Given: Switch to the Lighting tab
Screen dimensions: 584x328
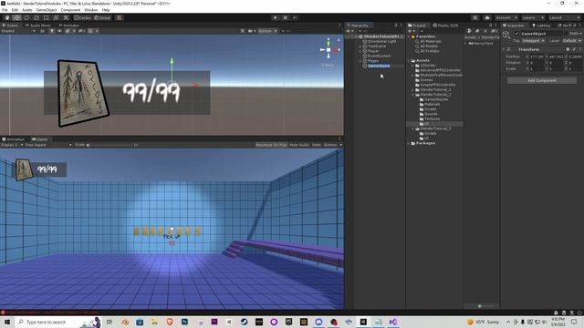Looking at the screenshot, I should click(x=541, y=26).
